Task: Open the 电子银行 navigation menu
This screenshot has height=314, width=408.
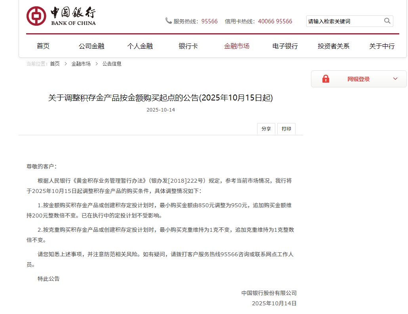Action: (x=284, y=46)
